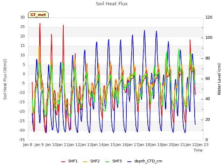Click the Water Level (cm) axis title
The height and width of the screenshot is (168, 224).
point(219,79)
